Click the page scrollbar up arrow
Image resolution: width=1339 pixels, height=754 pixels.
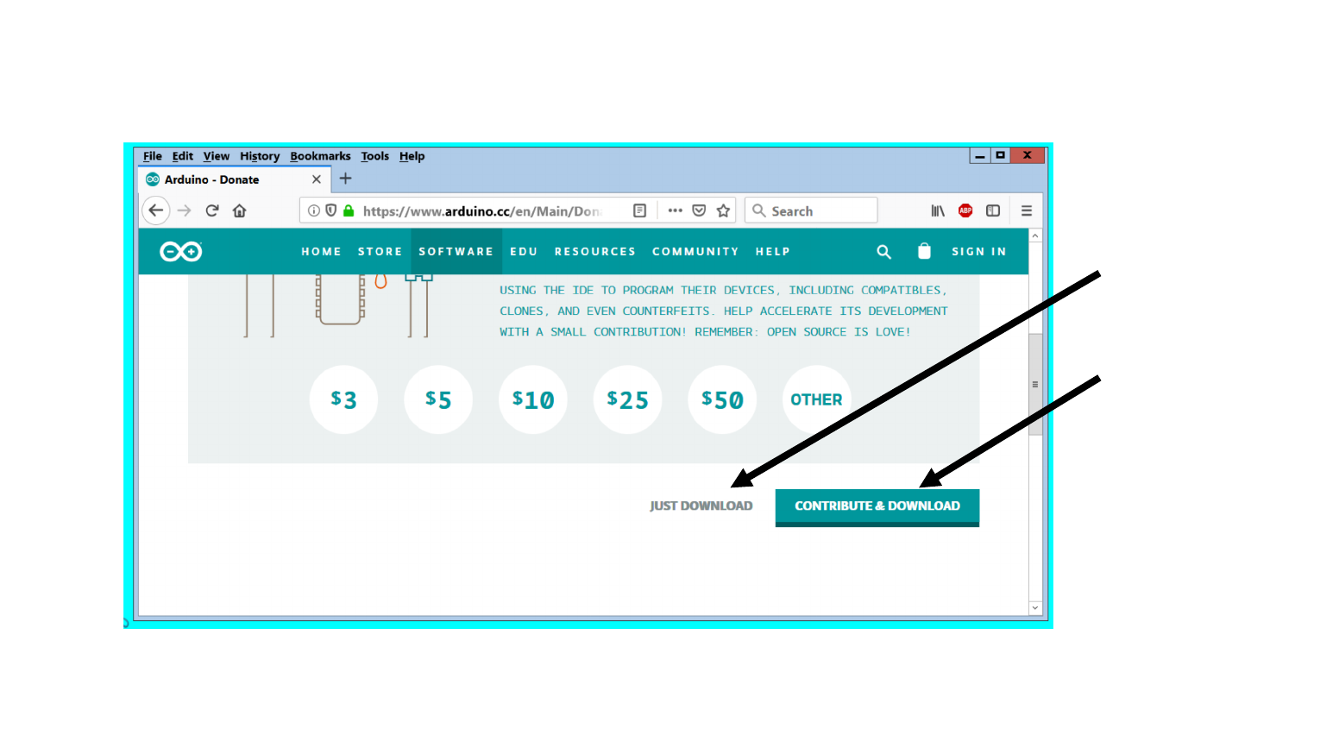pos(1035,236)
